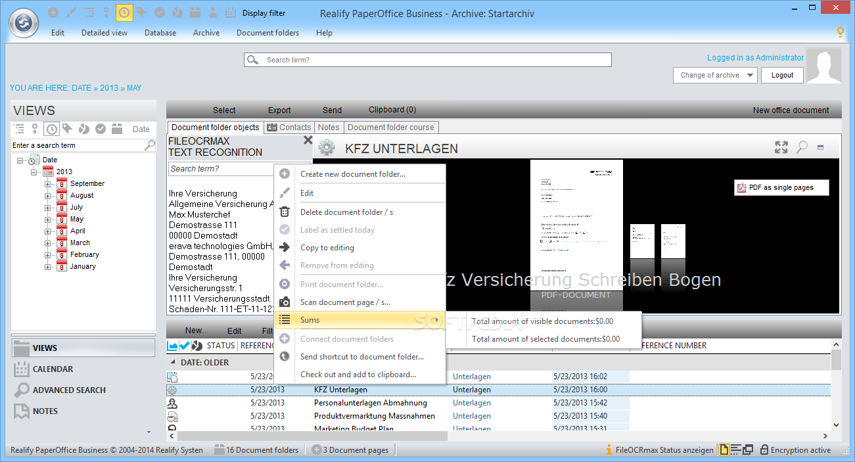Click FileOCRmax Status anzeigen in status bar
855x462 pixels.
pos(660,450)
